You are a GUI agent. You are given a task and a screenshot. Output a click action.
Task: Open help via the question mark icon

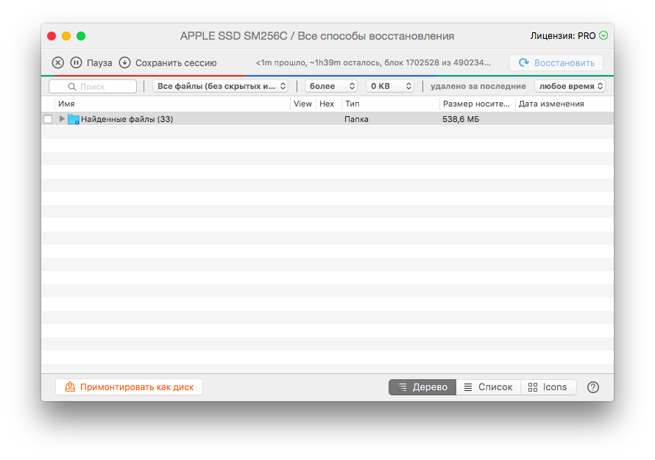point(593,387)
